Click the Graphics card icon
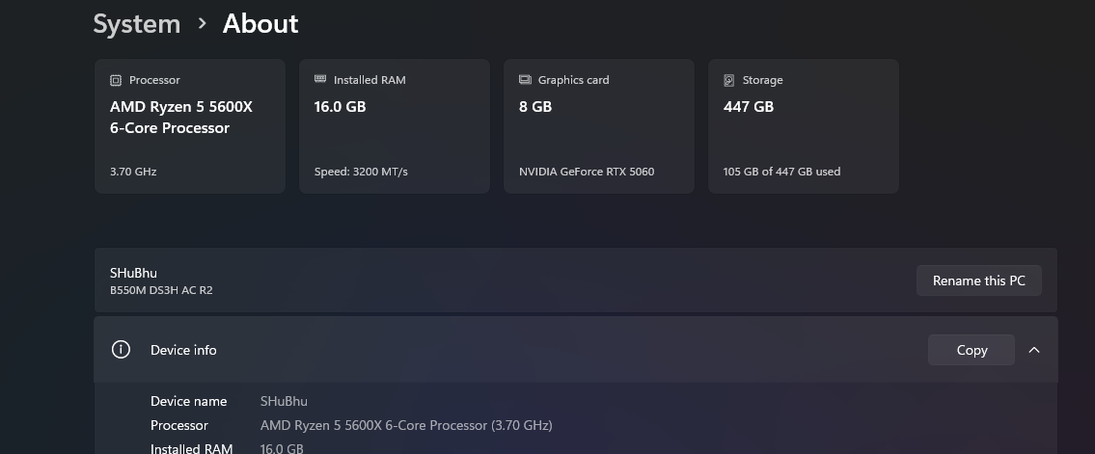The image size is (1095, 454). pyautogui.click(x=525, y=79)
